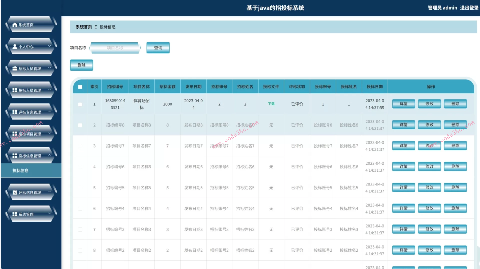Click the grid icon for 投标信息管理
The width and height of the screenshot is (480, 269).
pos(15,155)
